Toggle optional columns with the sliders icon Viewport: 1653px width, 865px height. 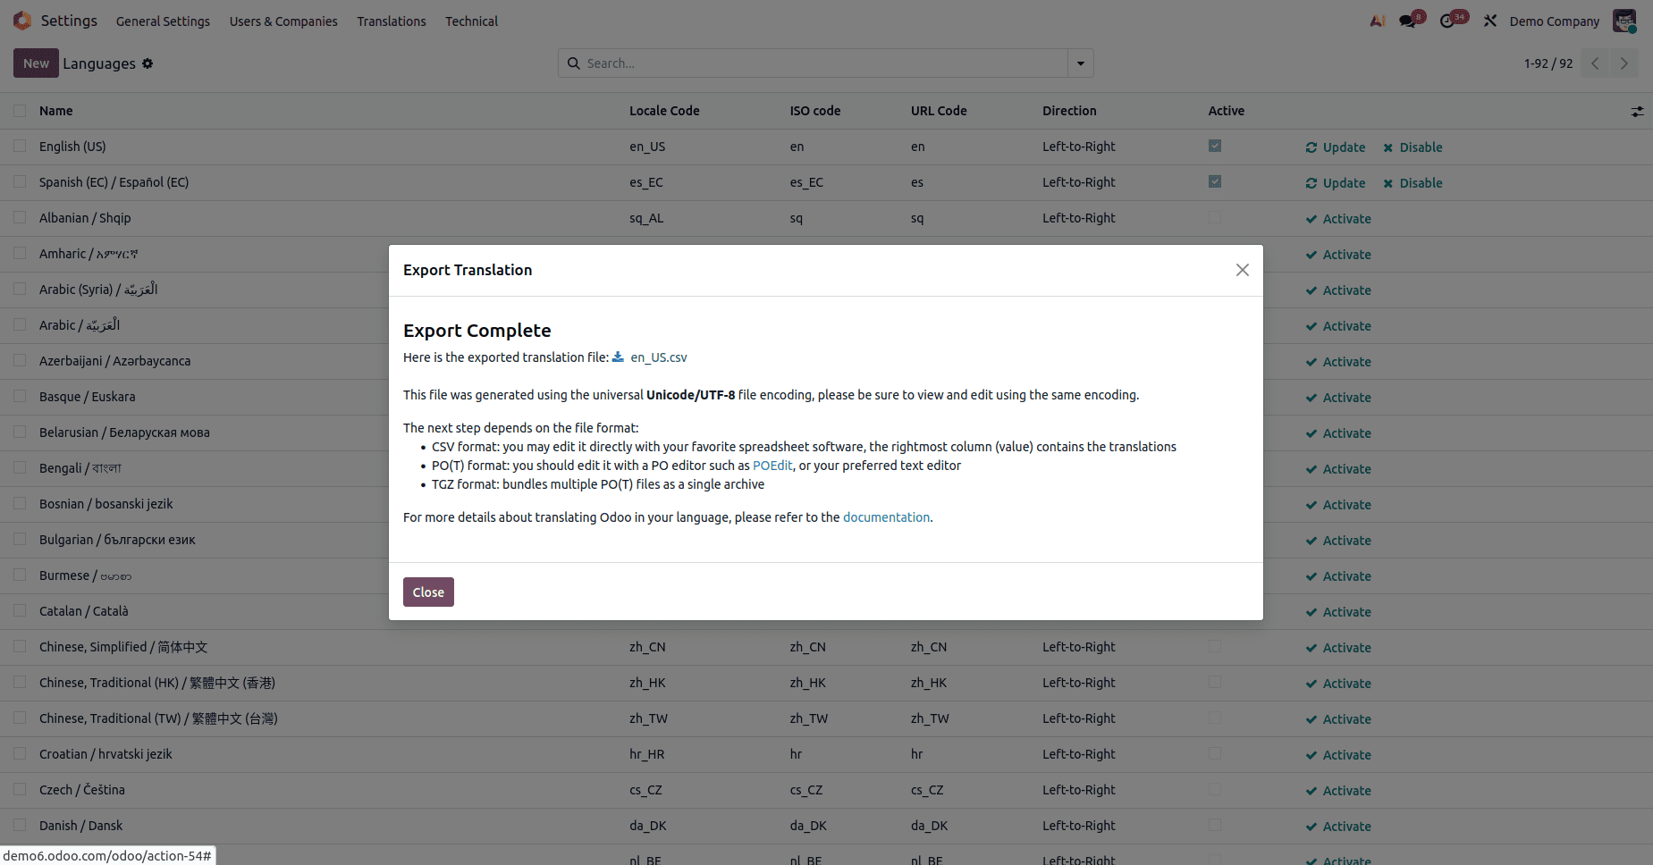coord(1637,111)
